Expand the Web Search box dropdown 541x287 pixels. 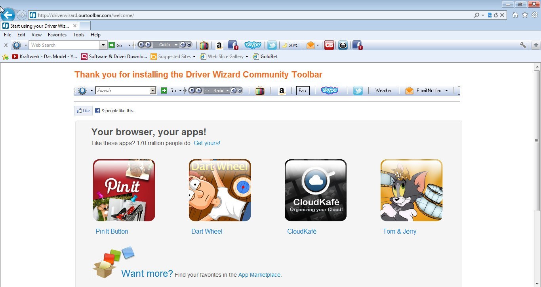[x=103, y=45]
